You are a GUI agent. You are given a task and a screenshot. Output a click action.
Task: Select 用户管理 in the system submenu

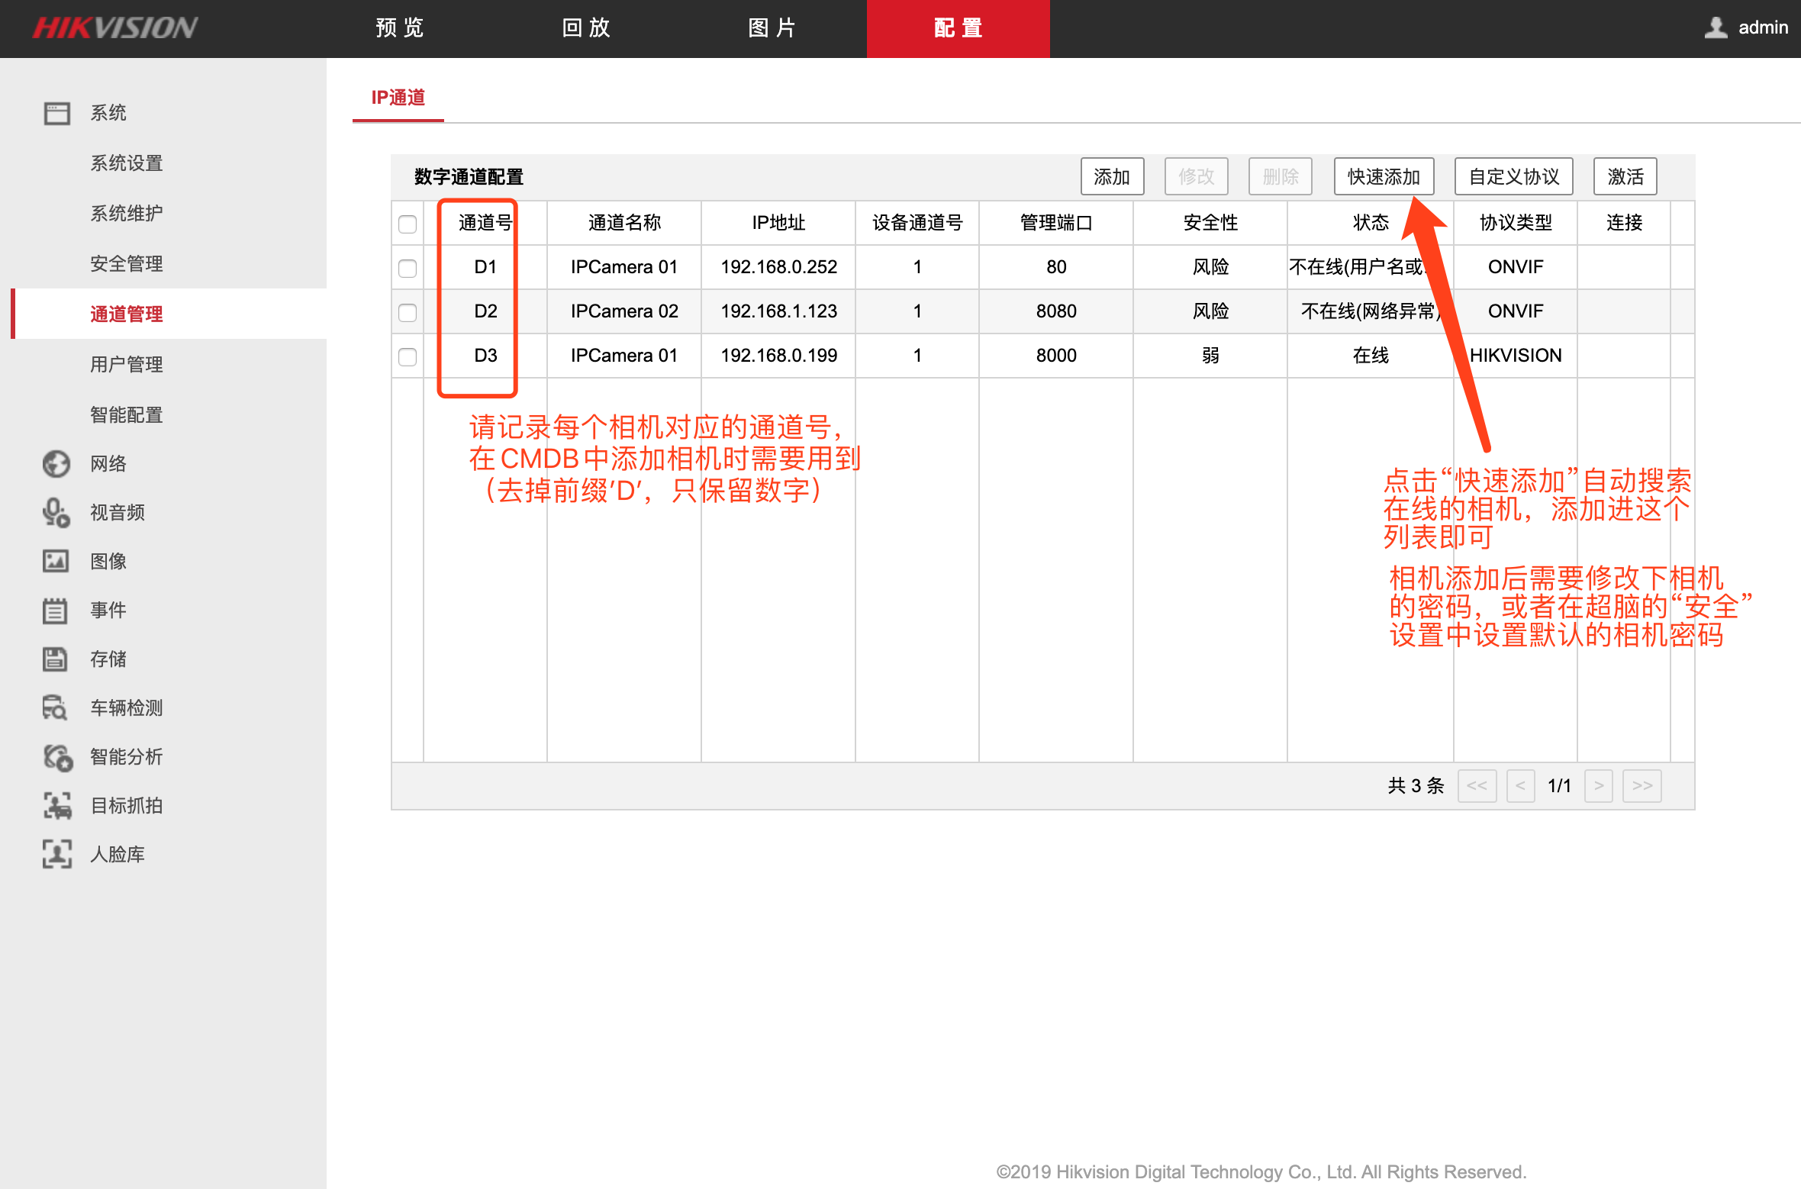coord(126,365)
